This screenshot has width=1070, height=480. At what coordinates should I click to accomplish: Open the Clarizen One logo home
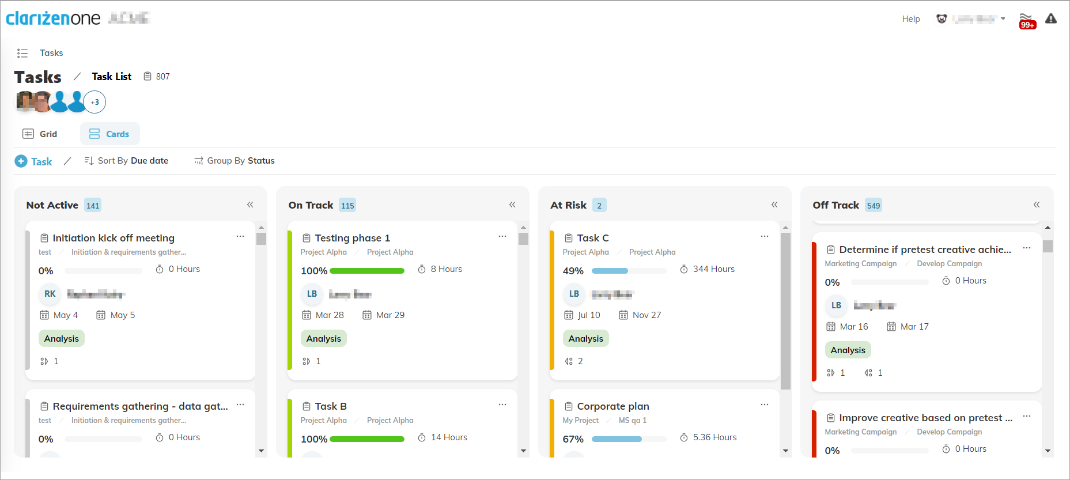53,18
